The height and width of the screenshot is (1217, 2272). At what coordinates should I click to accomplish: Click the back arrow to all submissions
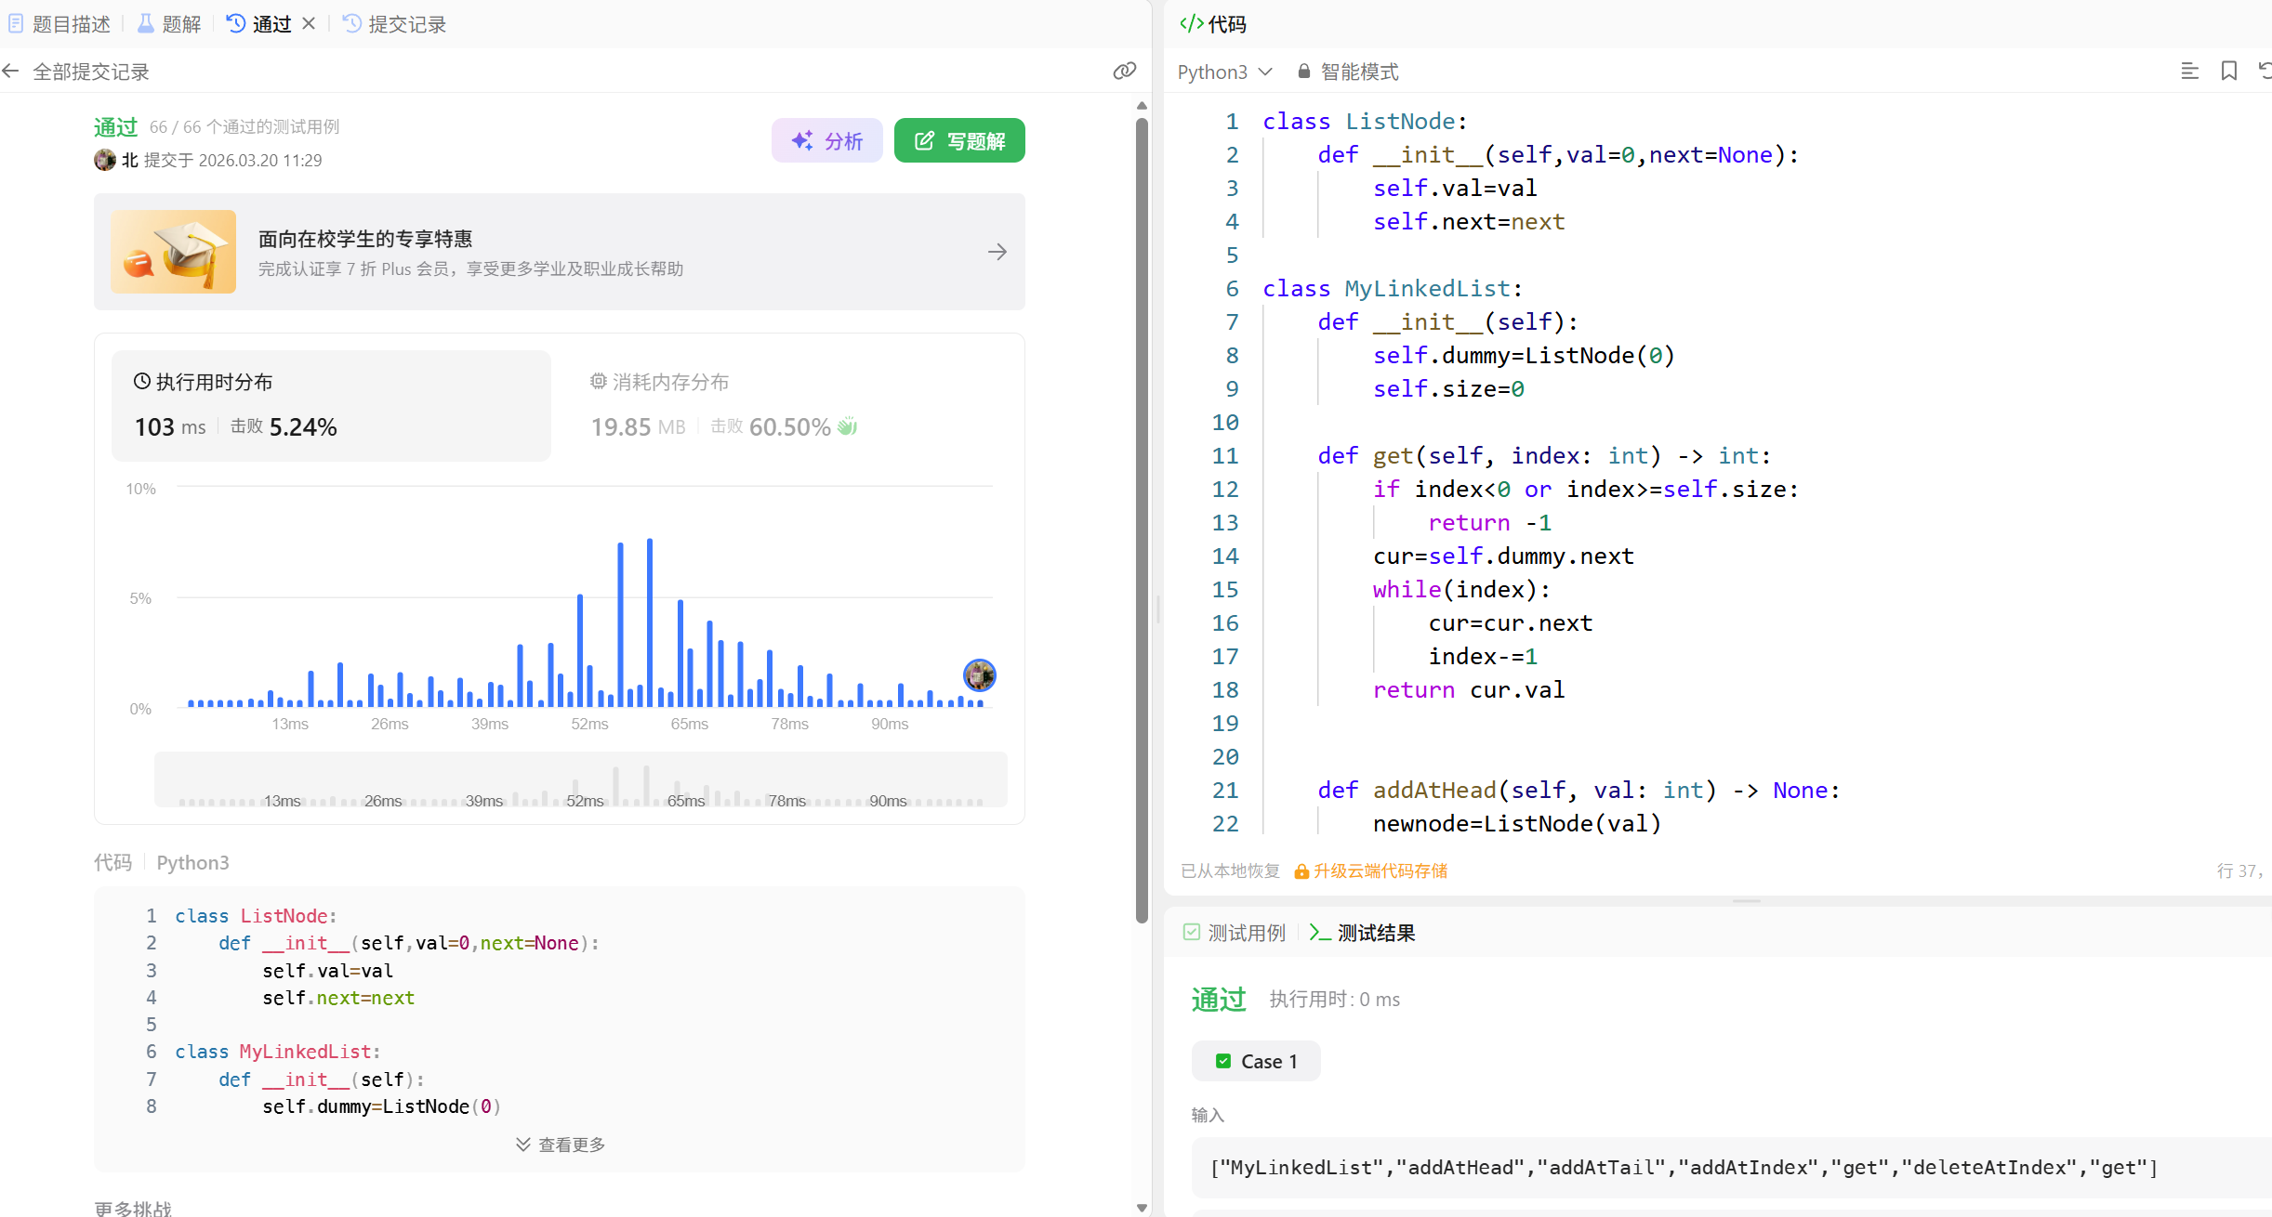(x=11, y=72)
